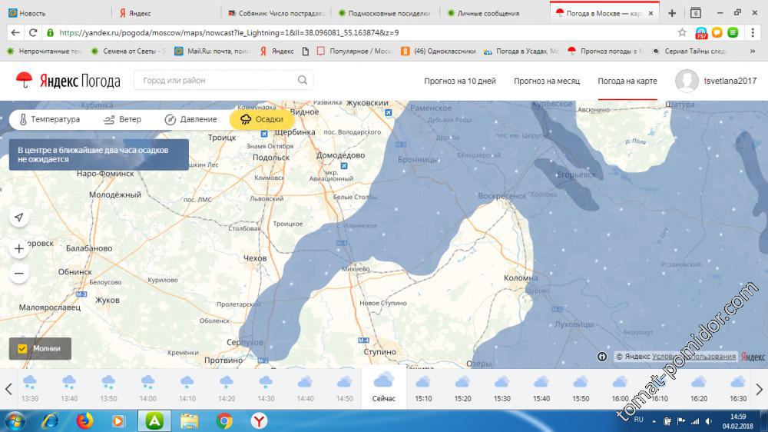Select Давление map layer
The width and height of the screenshot is (768, 432).
[190, 119]
